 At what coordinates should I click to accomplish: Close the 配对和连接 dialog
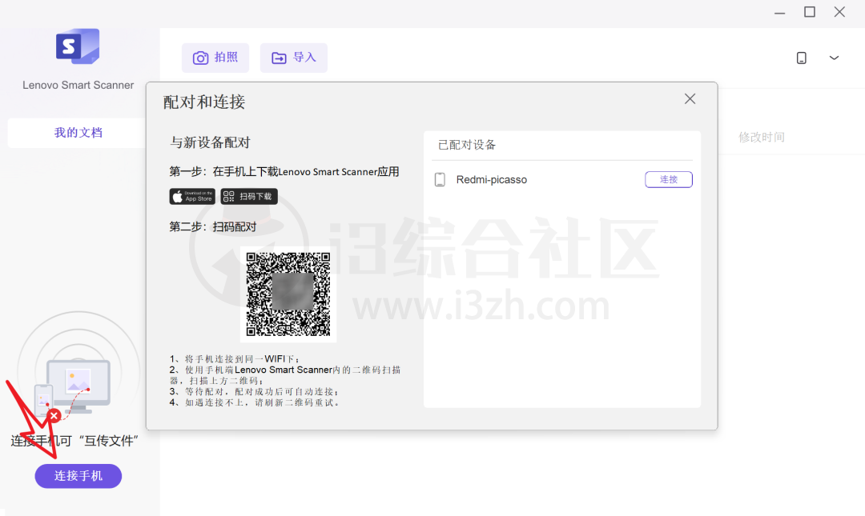coord(690,98)
